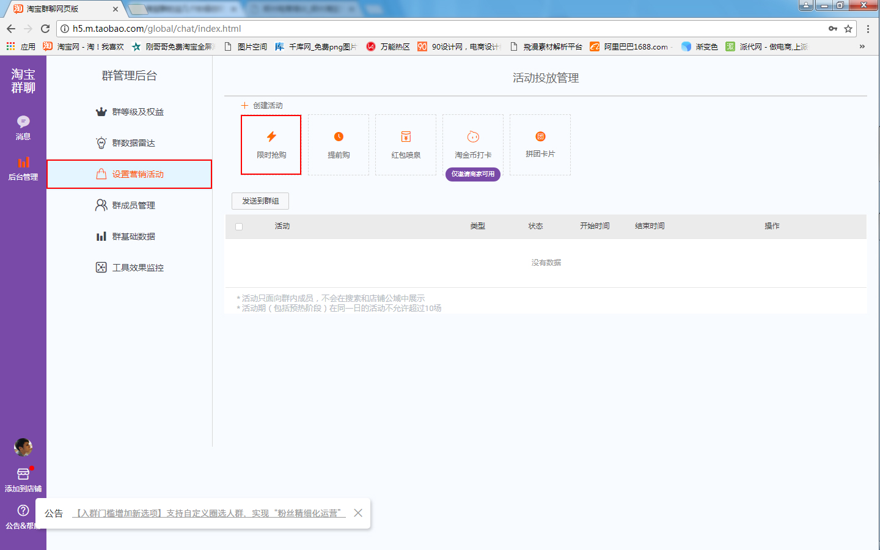
Task: Click the site info icon before URL
Action: click(64, 29)
